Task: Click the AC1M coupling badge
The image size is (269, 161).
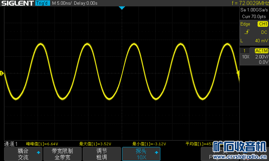Action: pos(261,51)
